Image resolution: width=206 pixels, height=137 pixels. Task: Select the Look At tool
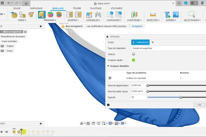click(x=88, y=123)
